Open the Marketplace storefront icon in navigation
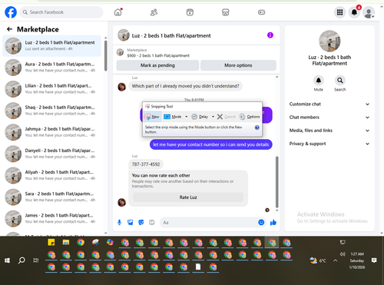 (x=226, y=12)
